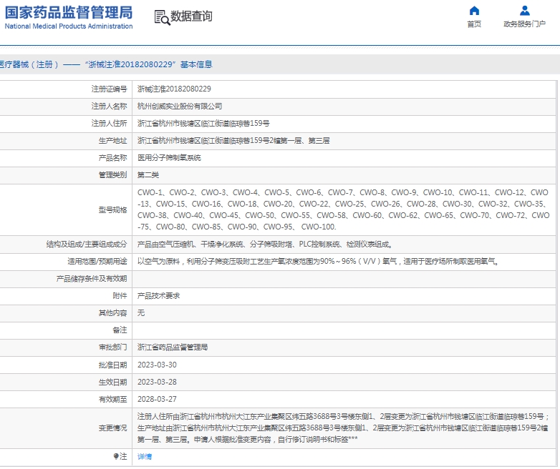Viewport: 560px width, 469px height.
Task: Select 其他内容 value 无
Action: (x=141, y=312)
